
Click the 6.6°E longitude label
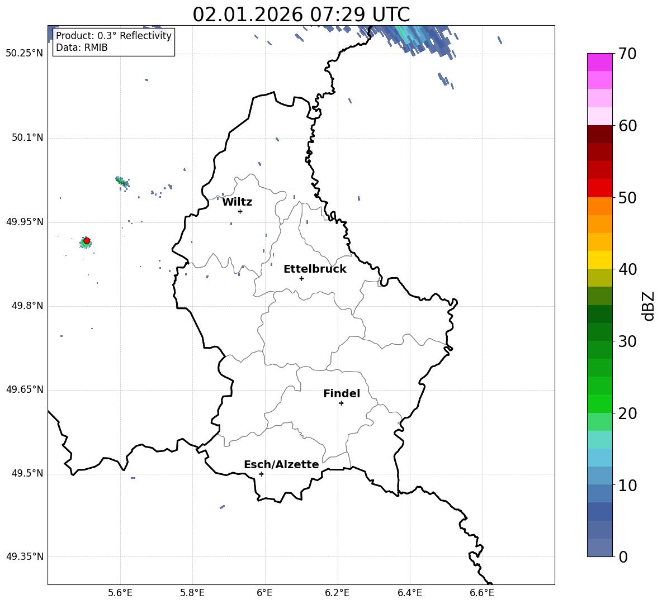point(482,593)
